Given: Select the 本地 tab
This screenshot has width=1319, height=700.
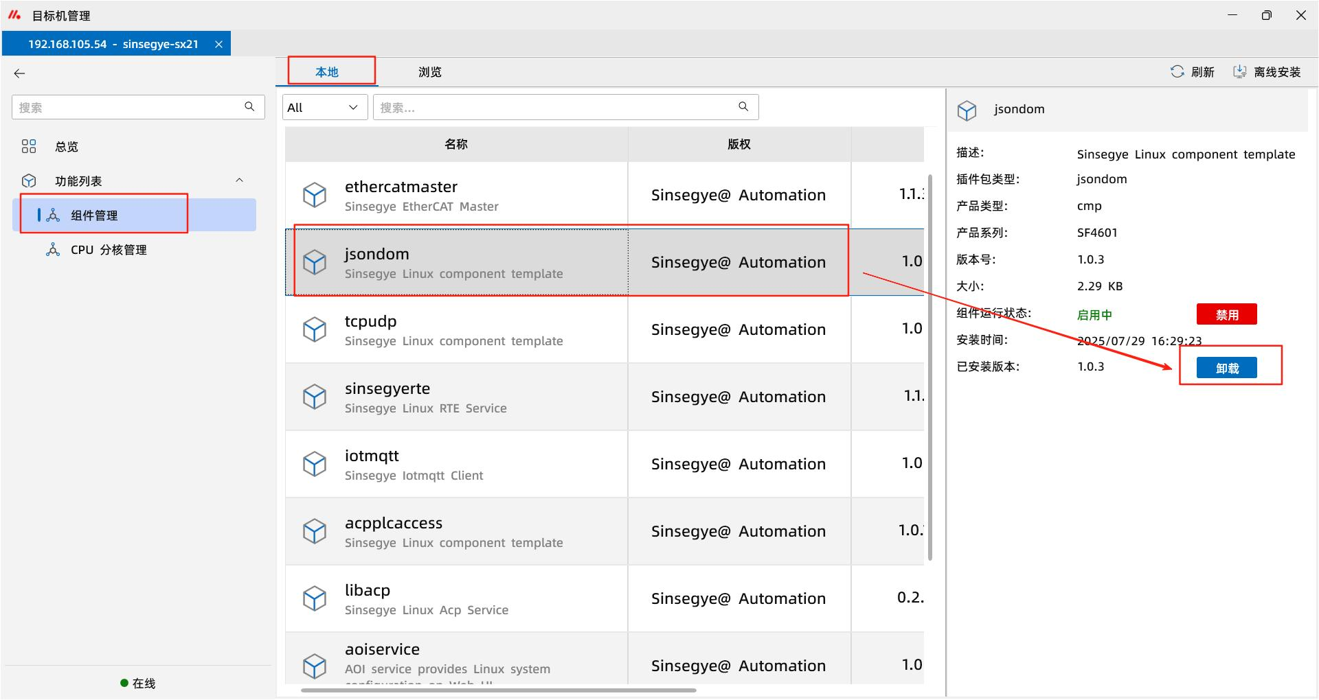Looking at the screenshot, I should coord(327,72).
